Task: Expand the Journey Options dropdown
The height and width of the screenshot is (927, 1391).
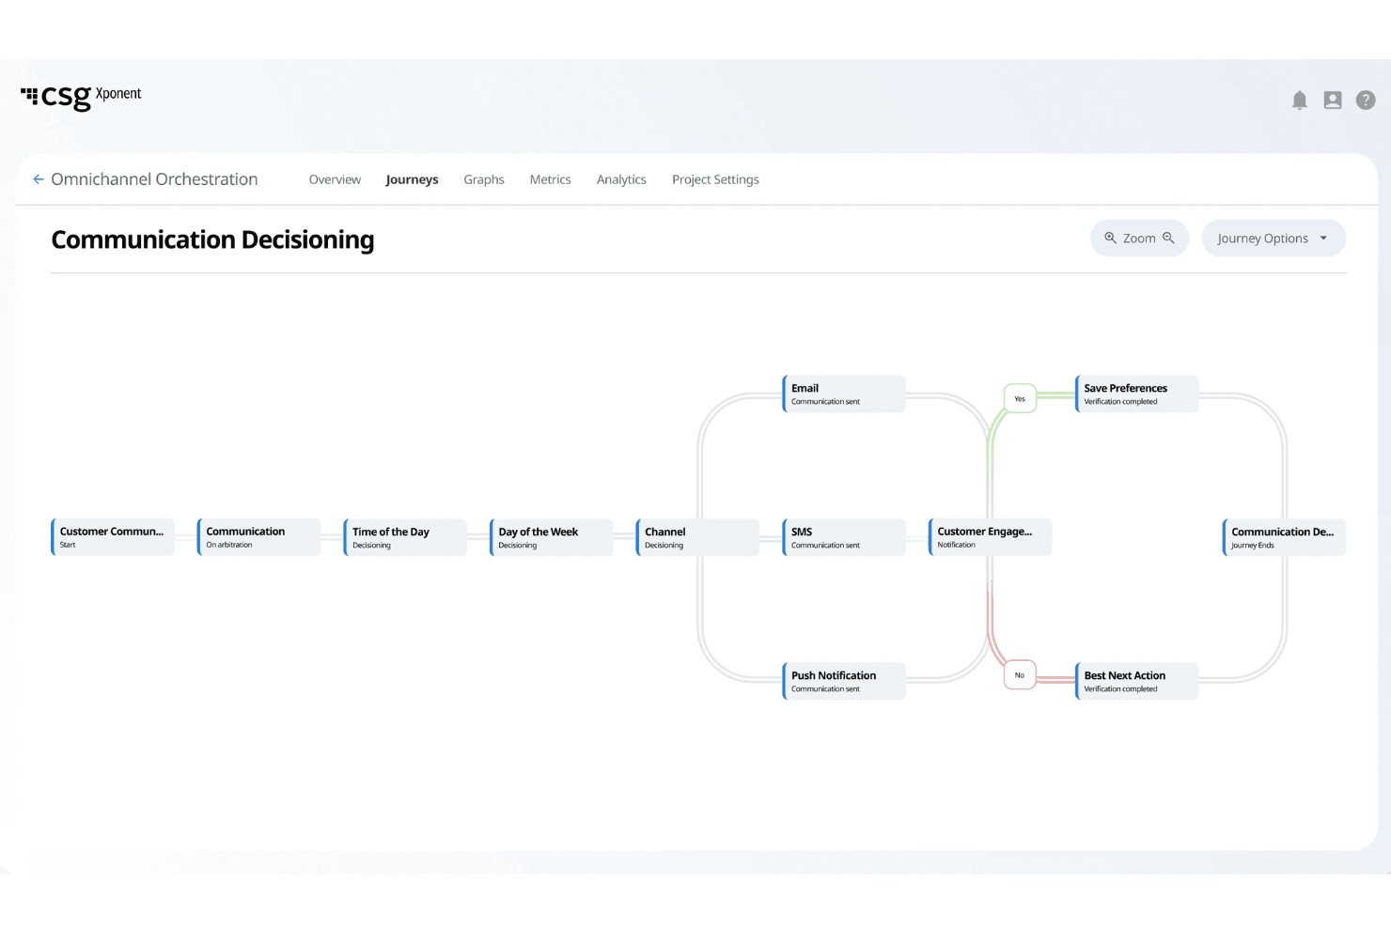Action: (1274, 239)
